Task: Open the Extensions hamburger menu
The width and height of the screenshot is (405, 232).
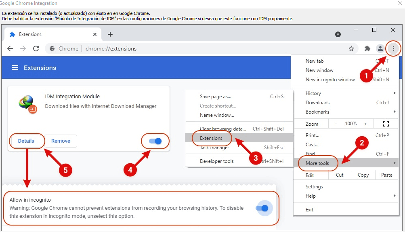Action: coord(15,68)
